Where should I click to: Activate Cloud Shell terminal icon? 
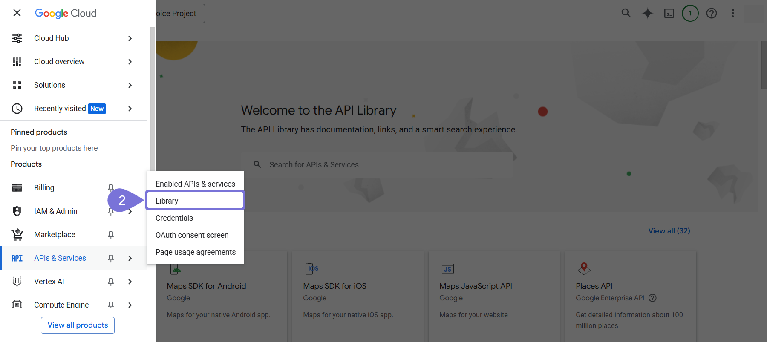click(x=669, y=13)
